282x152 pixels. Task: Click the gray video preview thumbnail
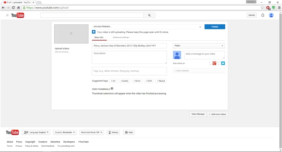click(x=71, y=34)
